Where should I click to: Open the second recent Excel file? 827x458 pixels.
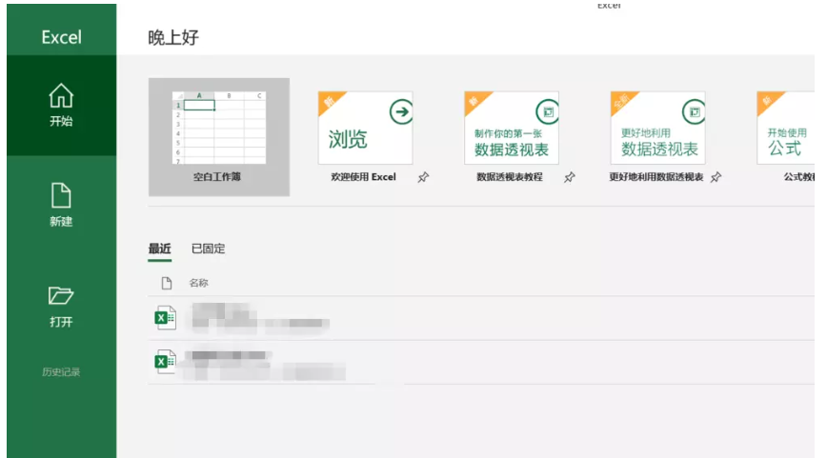pyautogui.click(x=481, y=362)
